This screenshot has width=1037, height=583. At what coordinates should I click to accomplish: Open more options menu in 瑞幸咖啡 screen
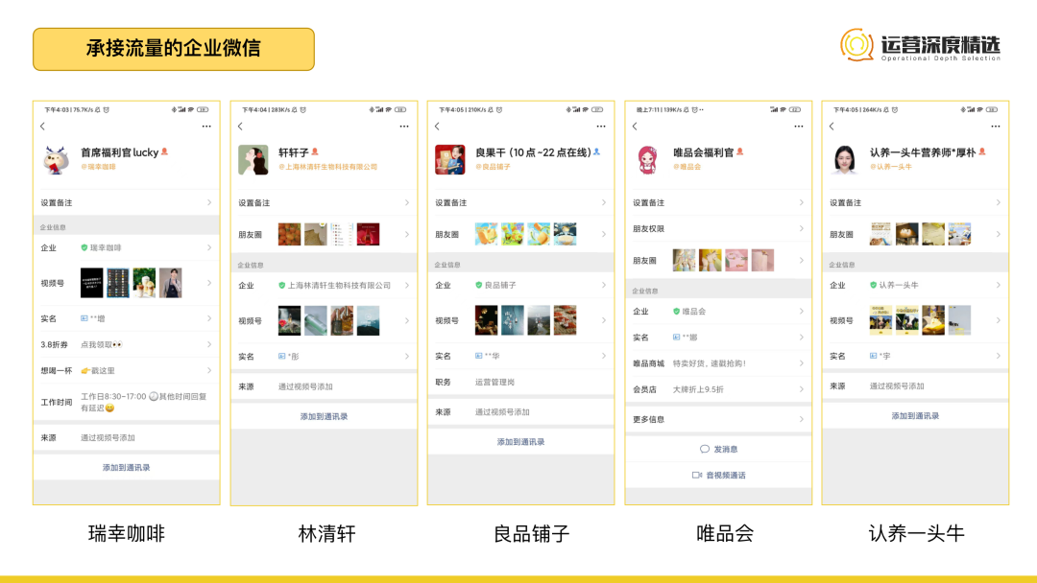[206, 127]
